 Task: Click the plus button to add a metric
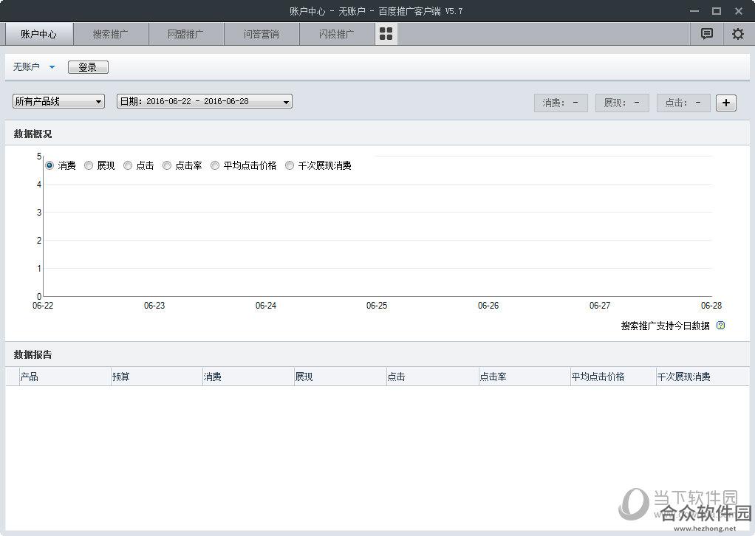click(x=726, y=103)
